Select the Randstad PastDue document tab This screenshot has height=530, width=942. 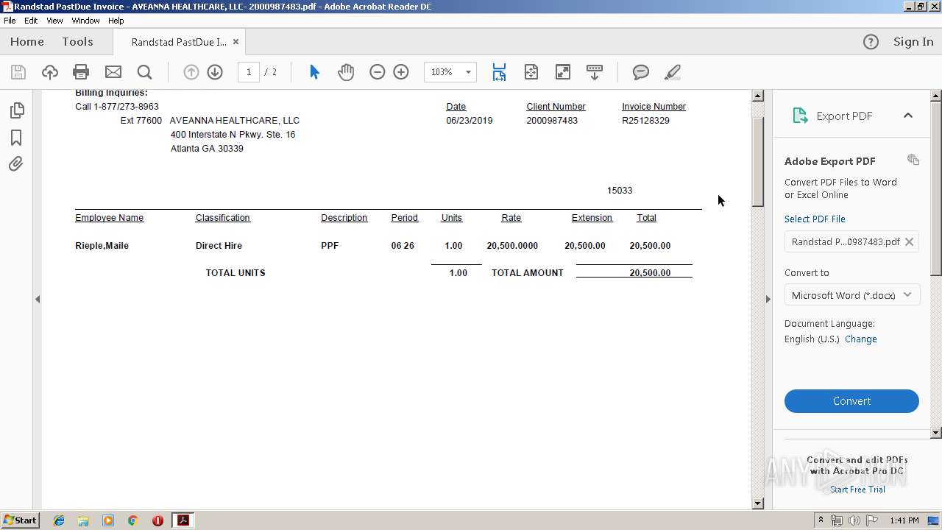click(179, 42)
